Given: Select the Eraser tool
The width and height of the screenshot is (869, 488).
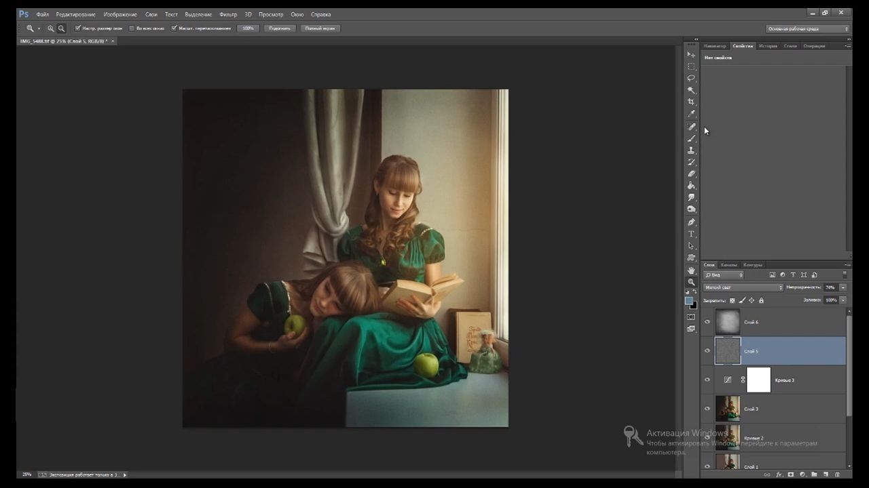Looking at the screenshot, I should tap(691, 174).
